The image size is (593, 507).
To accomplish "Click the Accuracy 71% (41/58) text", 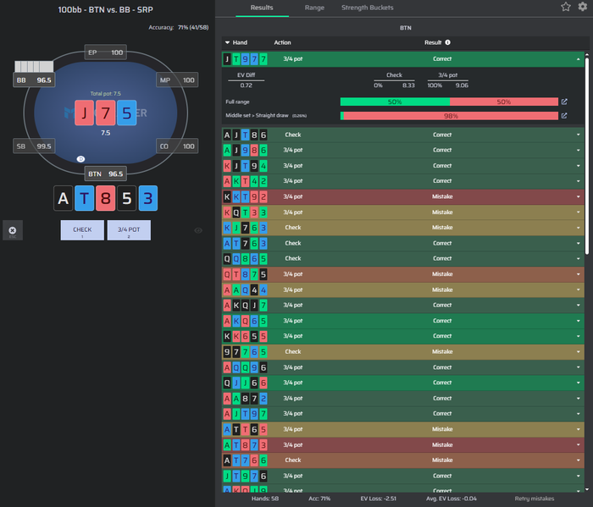I will coord(179,28).
